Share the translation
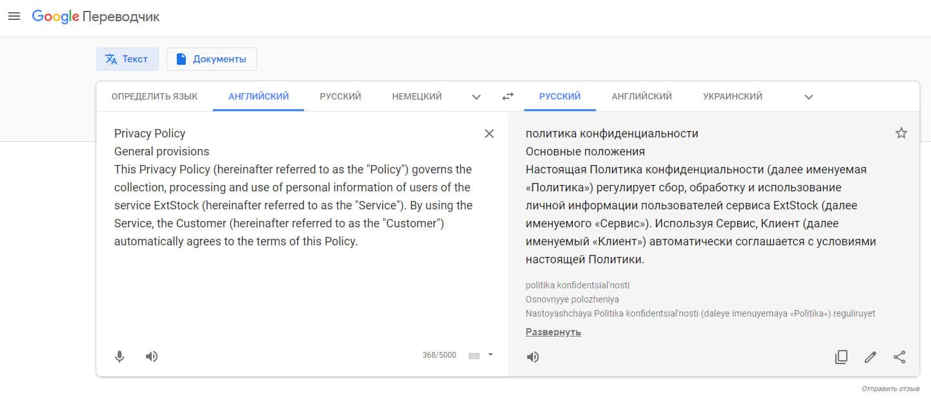This screenshot has width=931, height=402. pyautogui.click(x=899, y=357)
